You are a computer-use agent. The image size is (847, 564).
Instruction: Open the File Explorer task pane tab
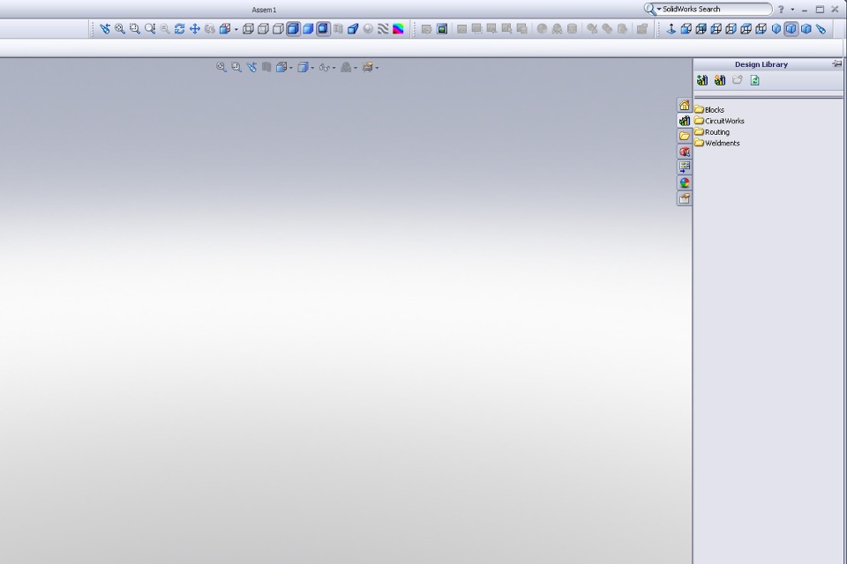pyautogui.click(x=685, y=136)
